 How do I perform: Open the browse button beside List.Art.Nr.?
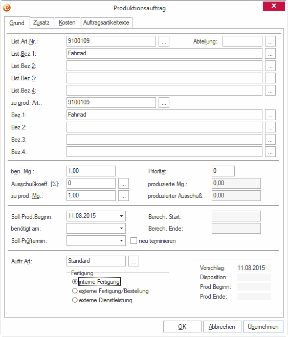164,41
